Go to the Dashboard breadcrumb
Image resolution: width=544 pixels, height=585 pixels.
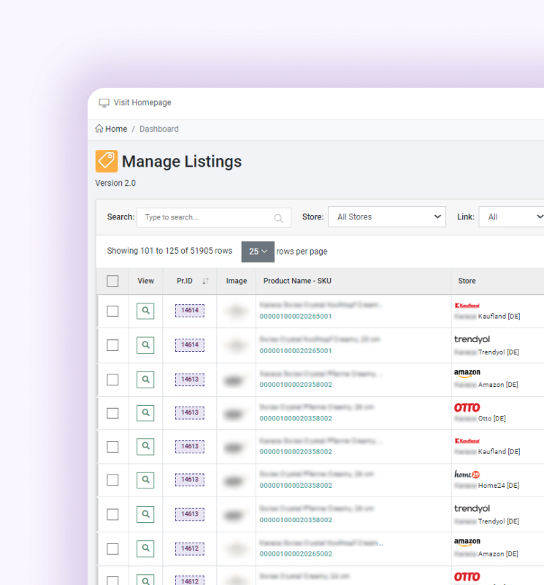(158, 129)
